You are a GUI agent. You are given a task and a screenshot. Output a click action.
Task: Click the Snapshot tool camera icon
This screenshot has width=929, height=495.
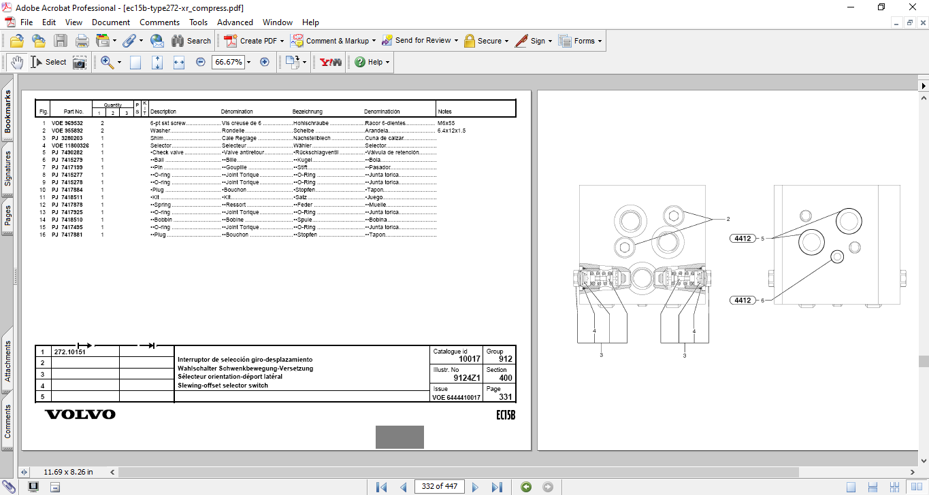(80, 62)
